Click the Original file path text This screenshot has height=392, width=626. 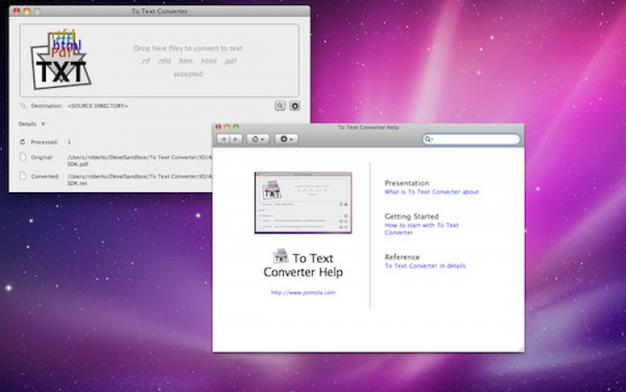(x=139, y=160)
